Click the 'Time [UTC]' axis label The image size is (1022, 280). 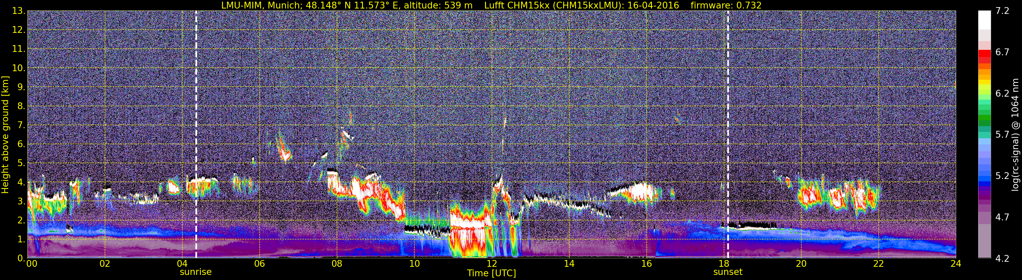tap(491, 273)
